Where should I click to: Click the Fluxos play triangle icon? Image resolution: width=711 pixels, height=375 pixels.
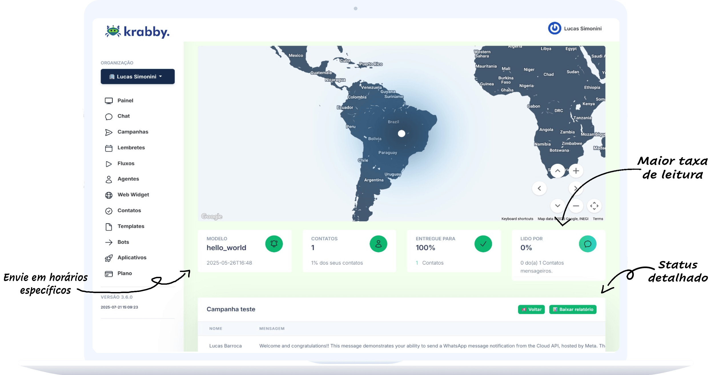[x=109, y=164]
